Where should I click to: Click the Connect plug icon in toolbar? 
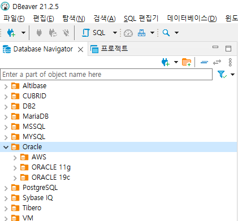39,33
